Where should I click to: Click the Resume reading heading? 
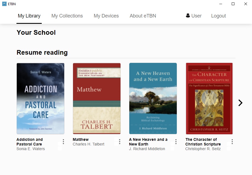click(42, 52)
